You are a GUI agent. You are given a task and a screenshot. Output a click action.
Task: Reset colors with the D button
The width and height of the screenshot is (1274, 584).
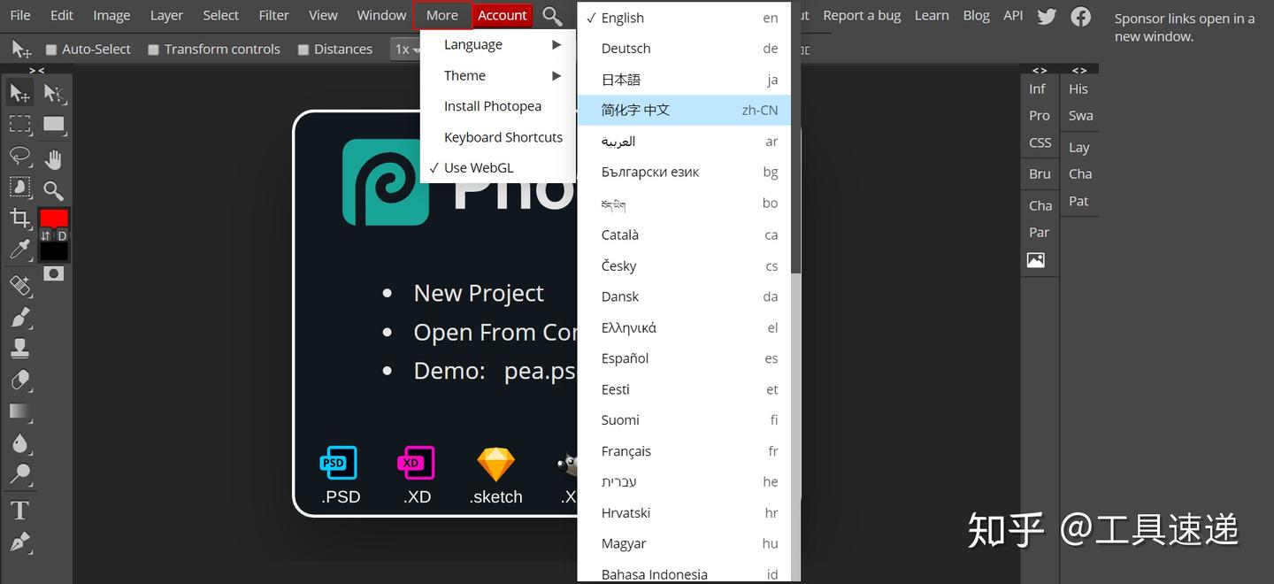point(62,235)
